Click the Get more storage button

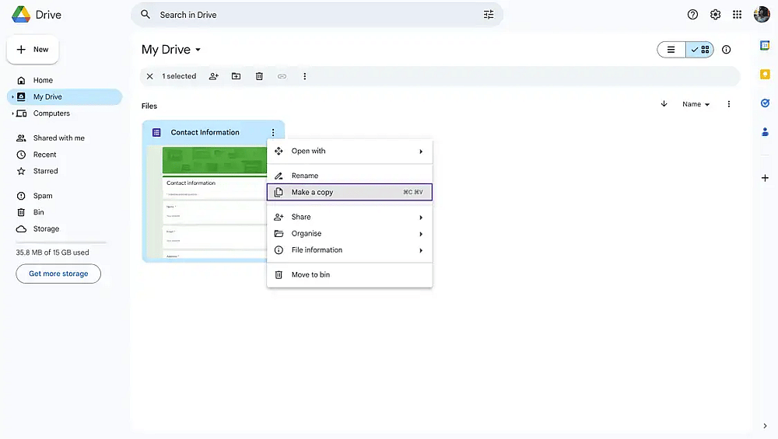[58, 274]
